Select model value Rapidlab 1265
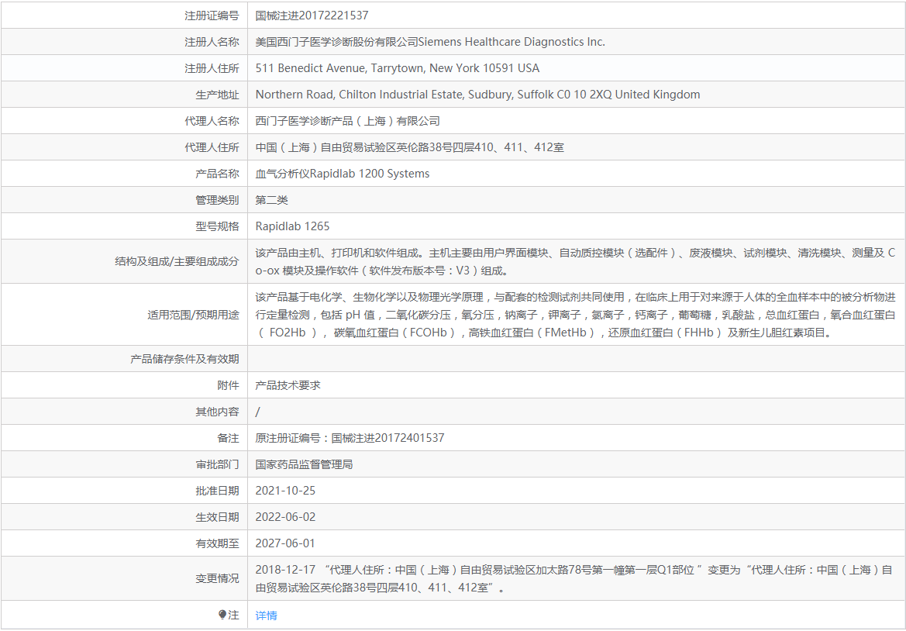 tap(292, 226)
